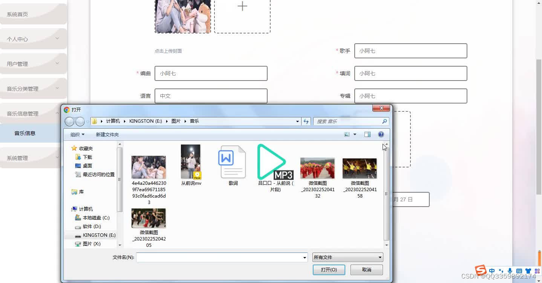Open the soft keyboard icon in IME bar
Screen dimensions: 542x283
tap(519, 271)
